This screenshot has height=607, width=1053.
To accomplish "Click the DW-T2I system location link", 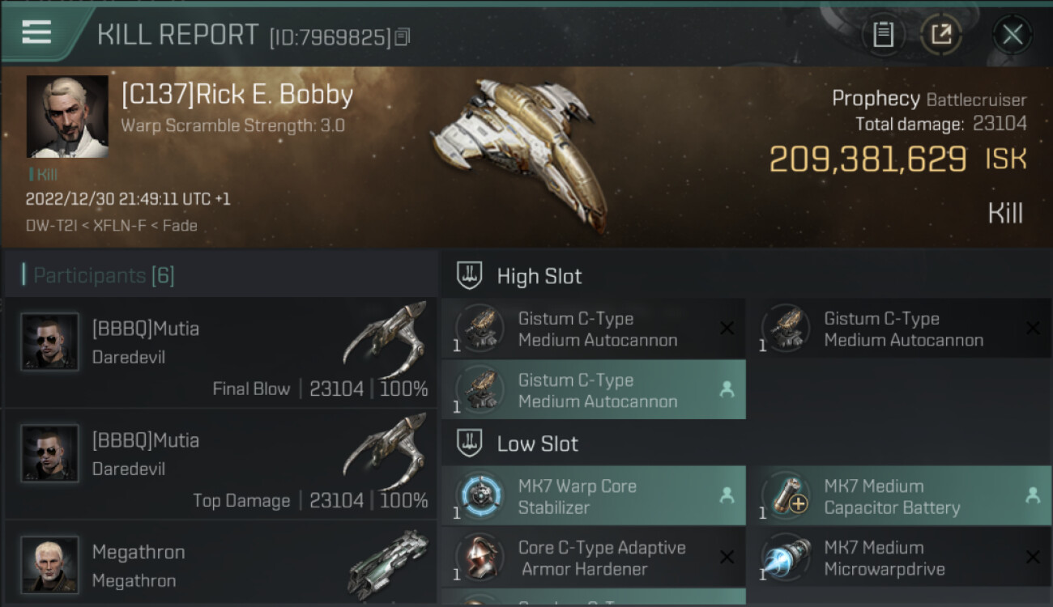I will (x=50, y=225).
